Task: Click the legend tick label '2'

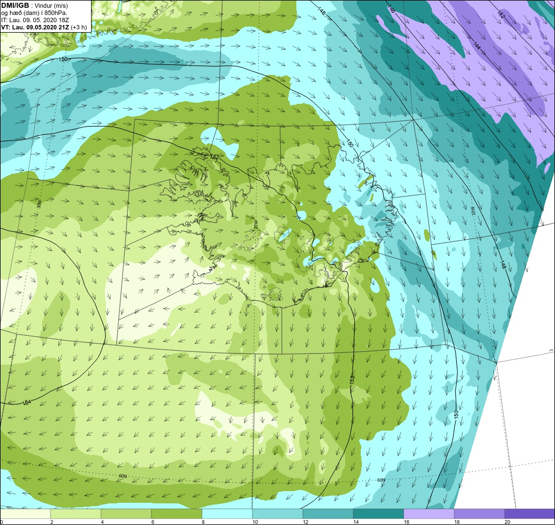Action: pos(52,522)
